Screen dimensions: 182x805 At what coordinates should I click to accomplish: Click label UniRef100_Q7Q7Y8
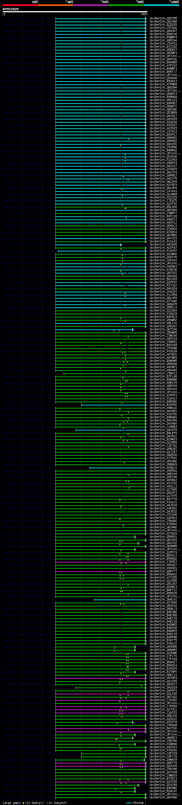pos(163,722)
